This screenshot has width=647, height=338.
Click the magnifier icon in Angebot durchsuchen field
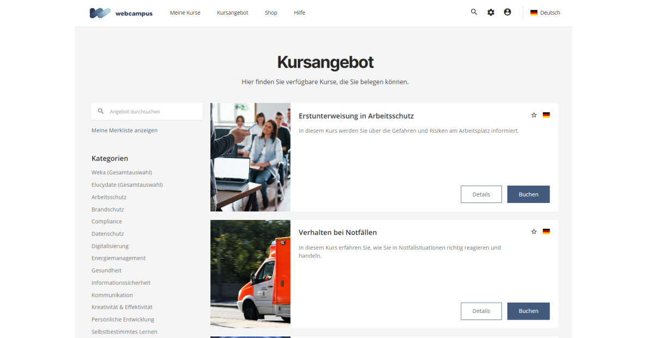(x=101, y=111)
